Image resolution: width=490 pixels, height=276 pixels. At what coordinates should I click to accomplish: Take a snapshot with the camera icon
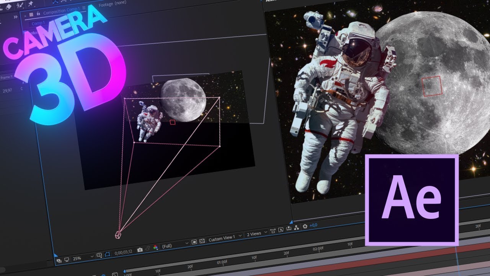(x=140, y=250)
